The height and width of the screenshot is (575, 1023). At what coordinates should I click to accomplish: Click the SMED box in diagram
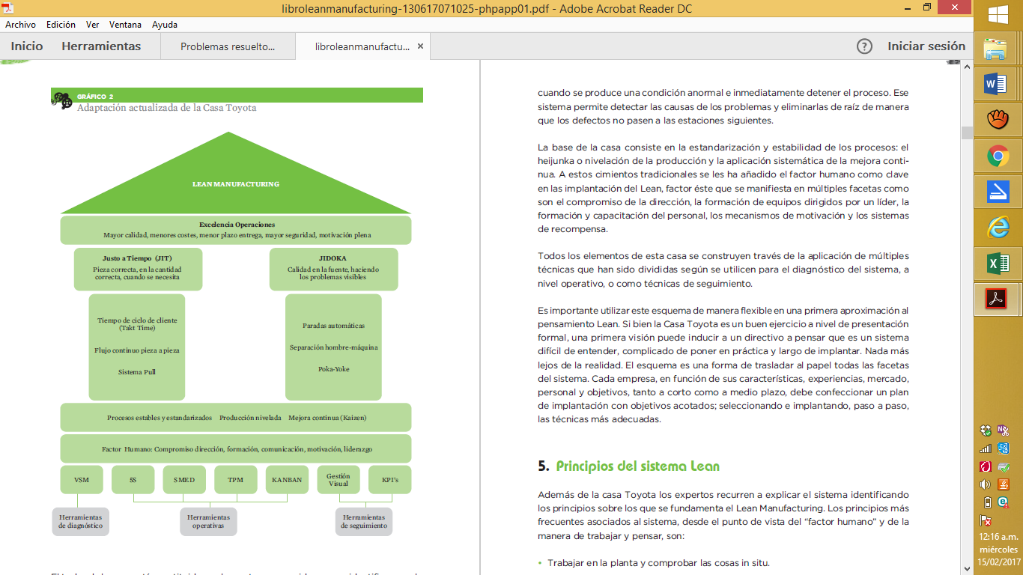pos(184,480)
